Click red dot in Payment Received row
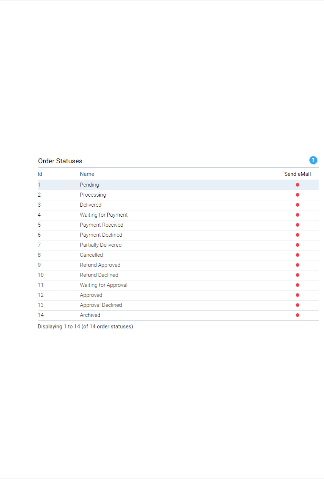Image resolution: width=324 pixels, height=479 pixels. tap(297, 225)
